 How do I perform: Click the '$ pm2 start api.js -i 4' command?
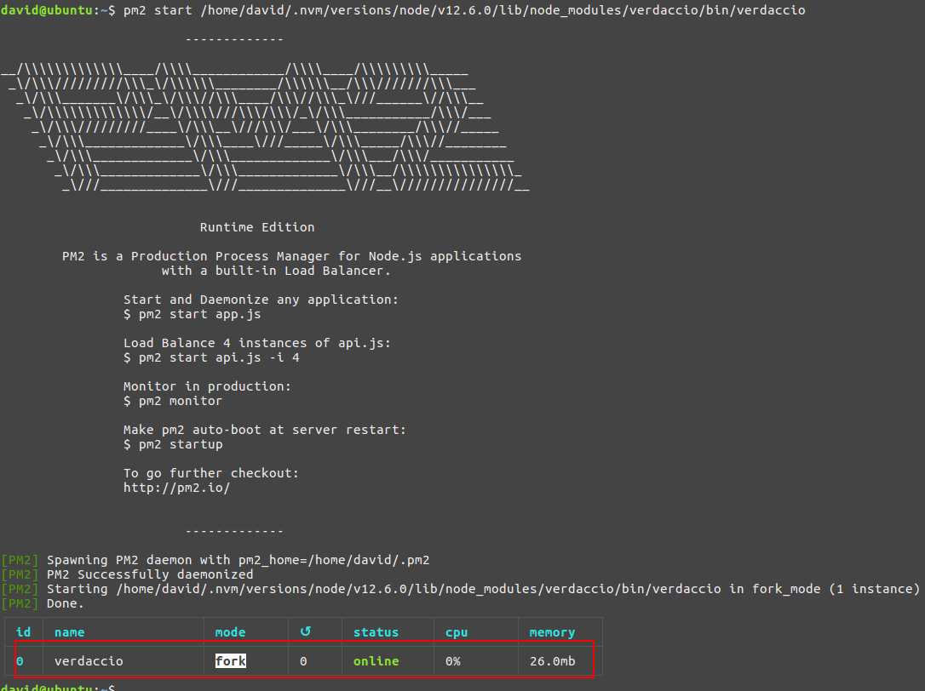pyautogui.click(x=211, y=357)
